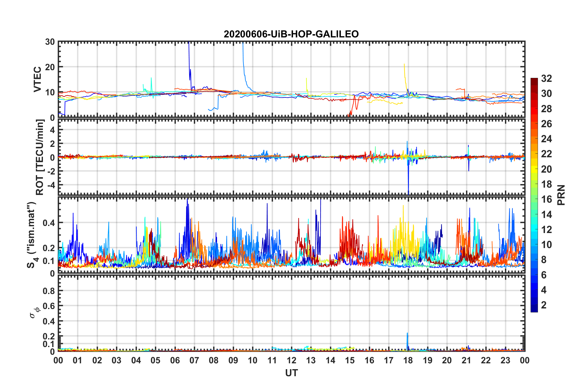Click the 12 hour tick on the UT axis

click(291, 360)
